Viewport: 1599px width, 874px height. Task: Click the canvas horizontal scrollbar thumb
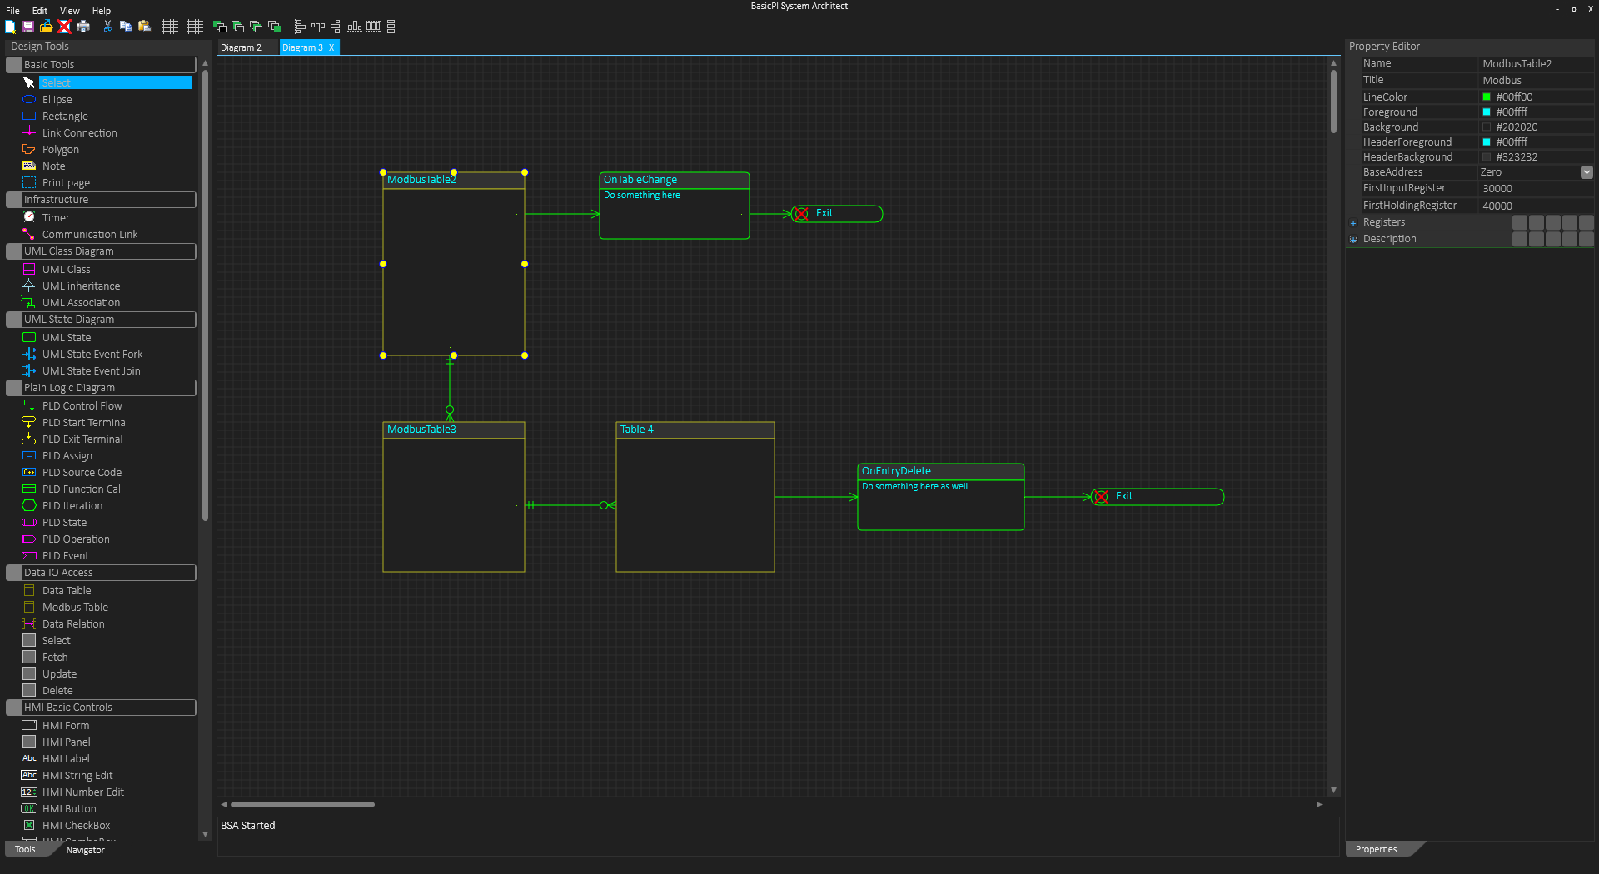[x=302, y=804]
